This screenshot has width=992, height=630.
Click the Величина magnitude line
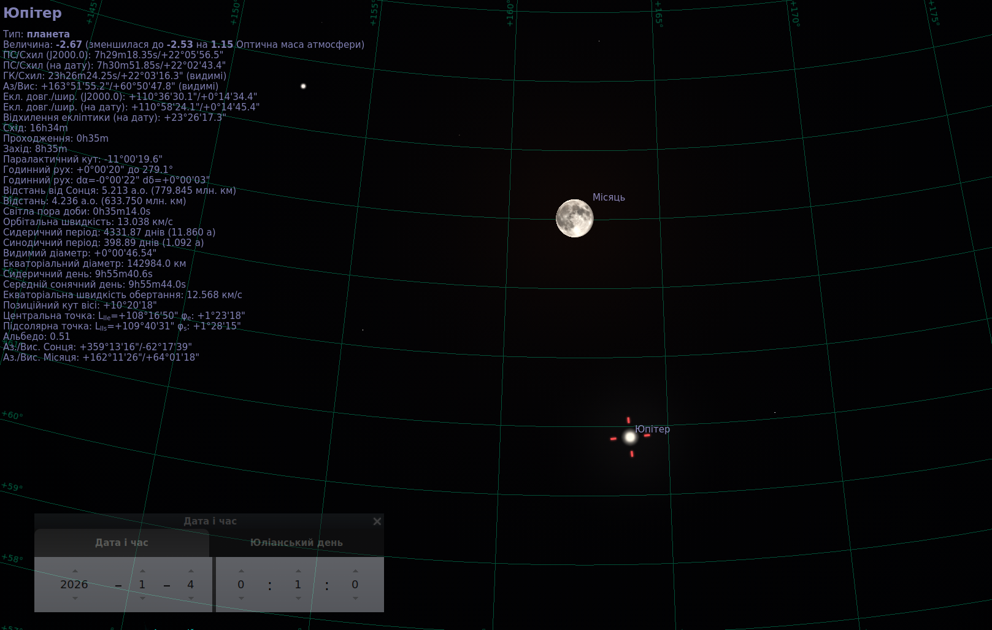pyautogui.click(x=183, y=45)
